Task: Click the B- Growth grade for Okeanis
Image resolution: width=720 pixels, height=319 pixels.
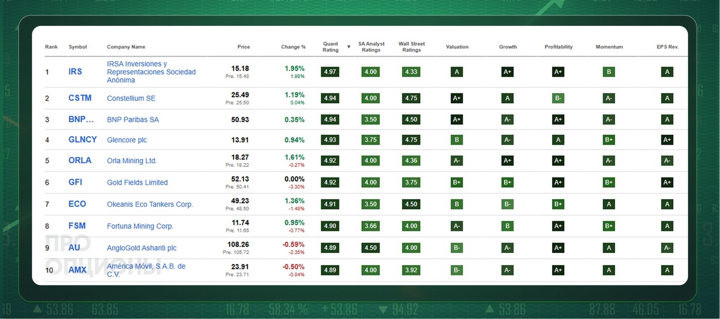Action: (x=508, y=204)
